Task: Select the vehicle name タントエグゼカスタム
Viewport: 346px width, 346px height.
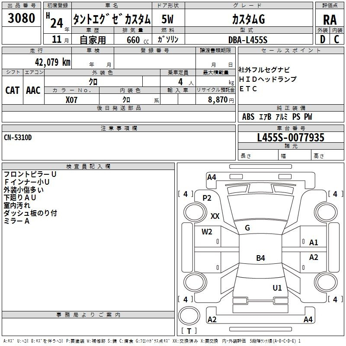Action: [x=112, y=19]
